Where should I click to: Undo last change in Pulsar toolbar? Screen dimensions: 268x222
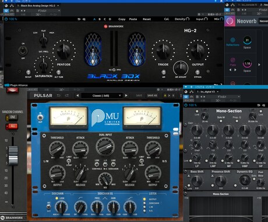coord(58,96)
